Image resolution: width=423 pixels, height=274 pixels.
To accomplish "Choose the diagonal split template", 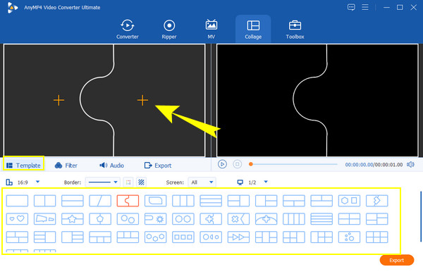I will coord(100,201).
